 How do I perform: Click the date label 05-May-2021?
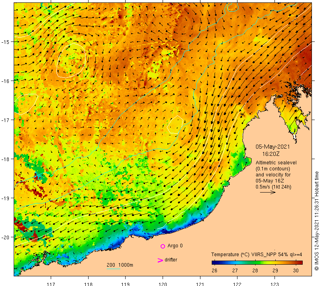pyautogui.click(x=272, y=147)
